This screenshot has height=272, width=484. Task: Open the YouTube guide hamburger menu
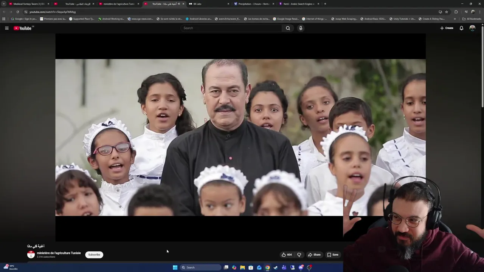6,28
